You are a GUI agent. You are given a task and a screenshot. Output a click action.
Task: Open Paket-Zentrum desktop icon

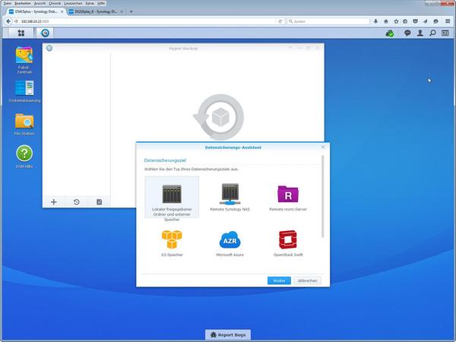tap(24, 60)
